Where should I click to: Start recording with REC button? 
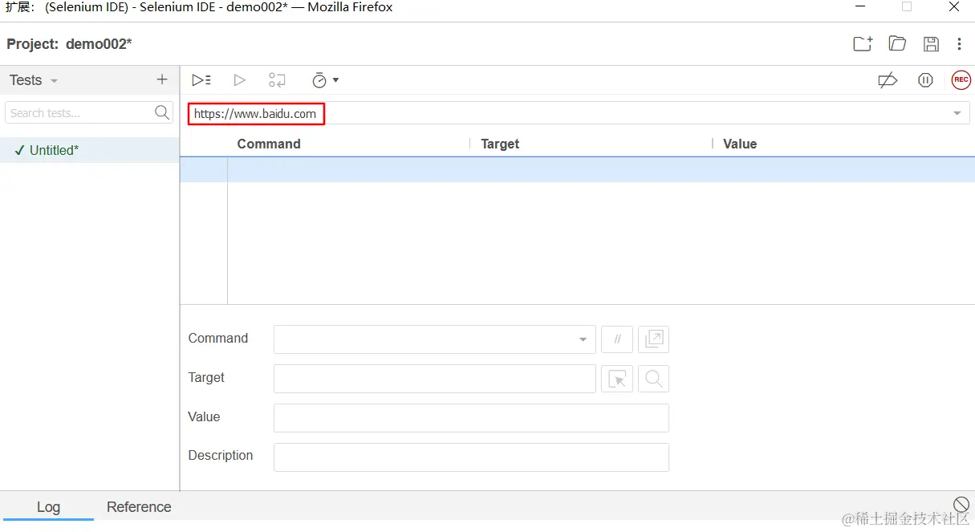[x=961, y=80]
